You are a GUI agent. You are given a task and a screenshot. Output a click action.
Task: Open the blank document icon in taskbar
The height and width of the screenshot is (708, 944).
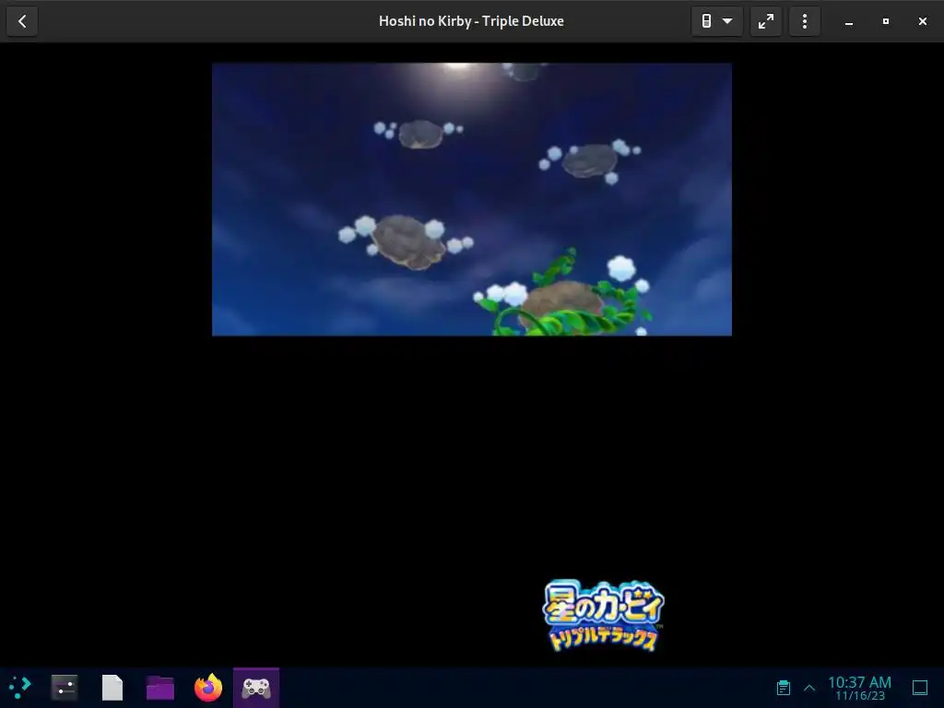(112, 688)
